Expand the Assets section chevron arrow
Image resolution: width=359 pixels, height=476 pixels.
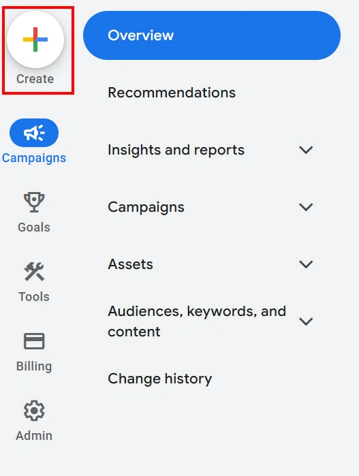click(x=306, y=264)
